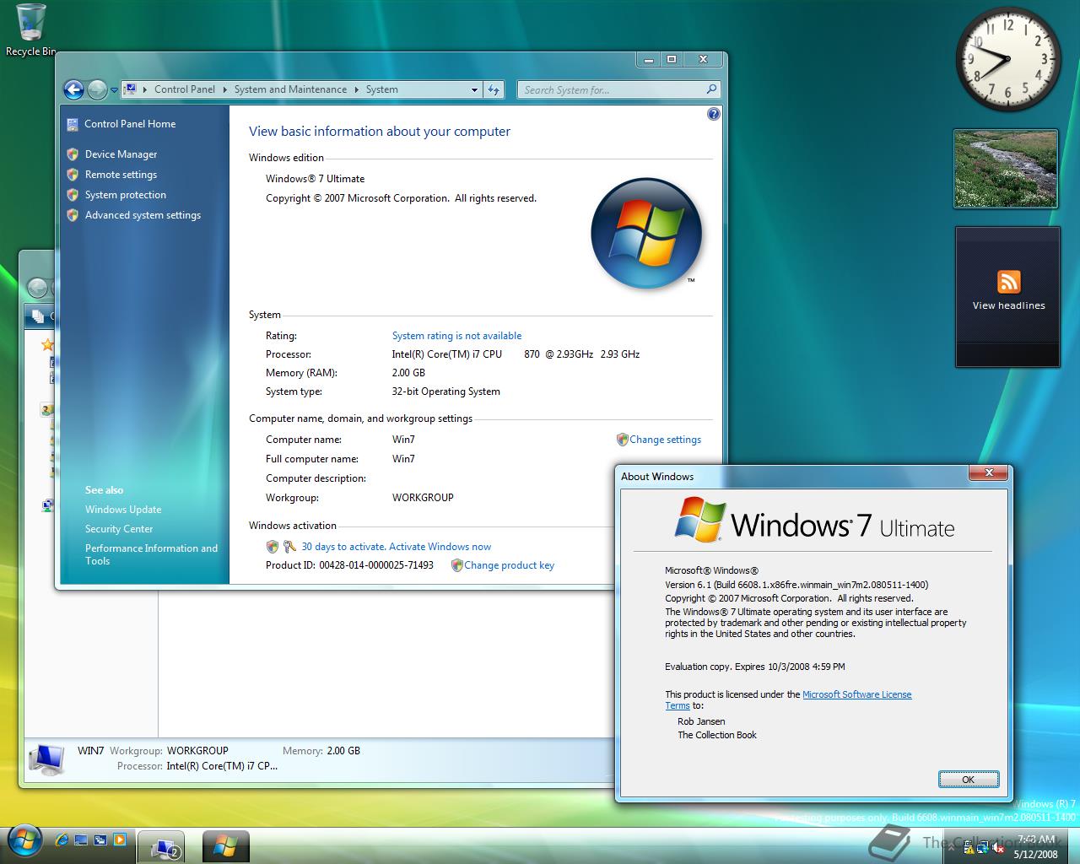Screen dimensions: 1080x864
Task: Open System protection from sidebar
Action: [x=125, y=195]
